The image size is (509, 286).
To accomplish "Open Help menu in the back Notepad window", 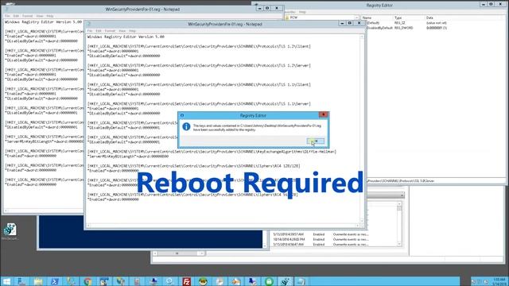I will point(50,16).
